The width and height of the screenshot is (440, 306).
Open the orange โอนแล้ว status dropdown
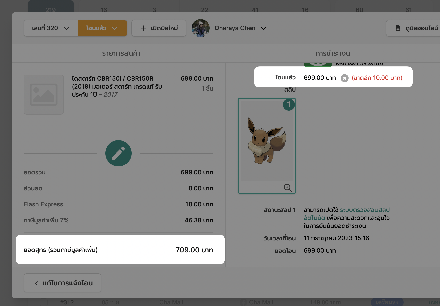102,28
